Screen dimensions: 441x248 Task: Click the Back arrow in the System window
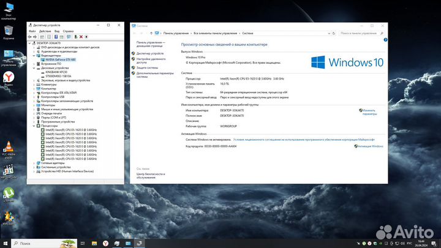coord(134,33)
